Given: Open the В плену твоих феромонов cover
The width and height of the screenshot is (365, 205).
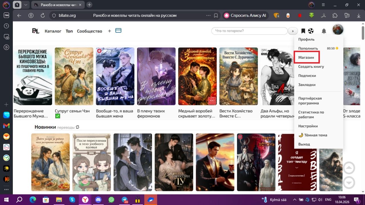Looking at the screenshot, I should 156,76.
